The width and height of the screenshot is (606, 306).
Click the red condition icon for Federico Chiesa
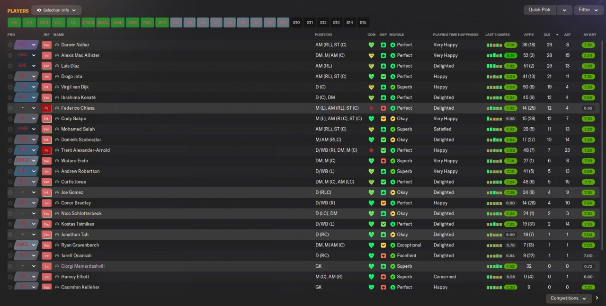[x=371, y=108]
